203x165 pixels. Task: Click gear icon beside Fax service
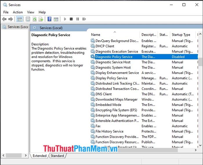pyautogui.click(x=93, y=126)
